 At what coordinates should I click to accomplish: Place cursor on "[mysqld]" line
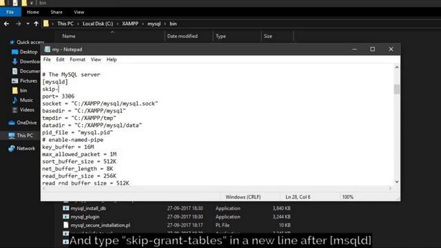[x=55, y=82]
